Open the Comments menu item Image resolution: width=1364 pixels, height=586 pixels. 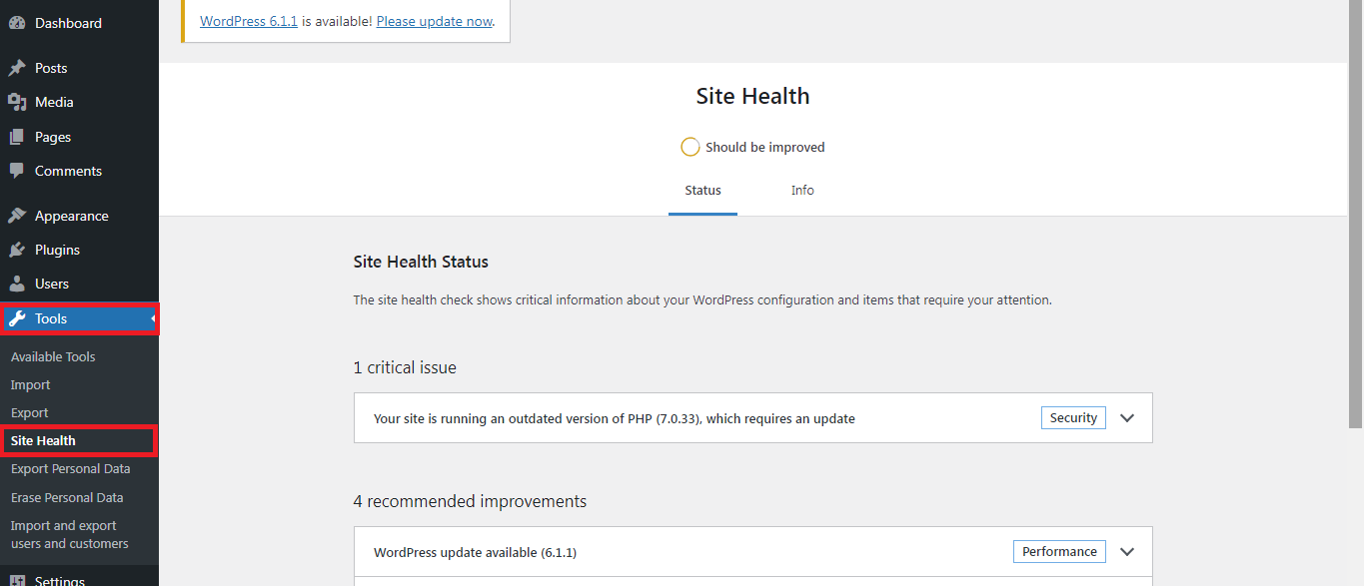[x=79, y=171]
